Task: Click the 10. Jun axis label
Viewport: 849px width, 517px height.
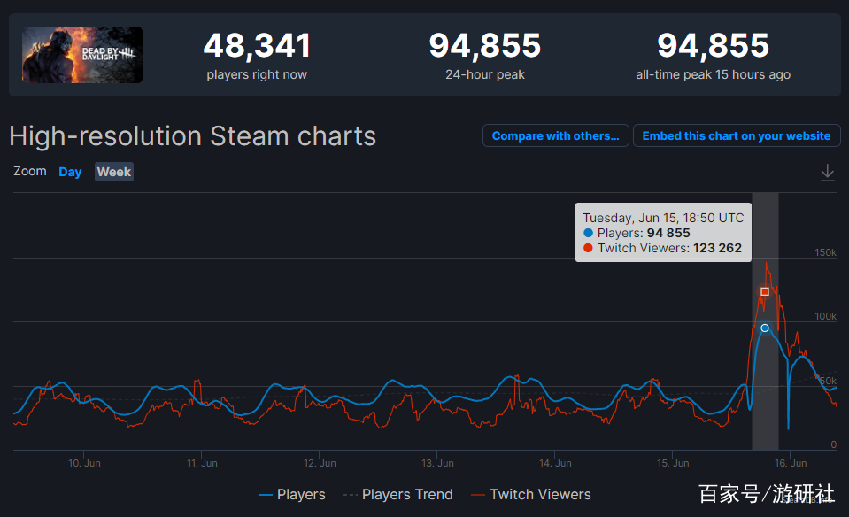Action: coord(84,463)
